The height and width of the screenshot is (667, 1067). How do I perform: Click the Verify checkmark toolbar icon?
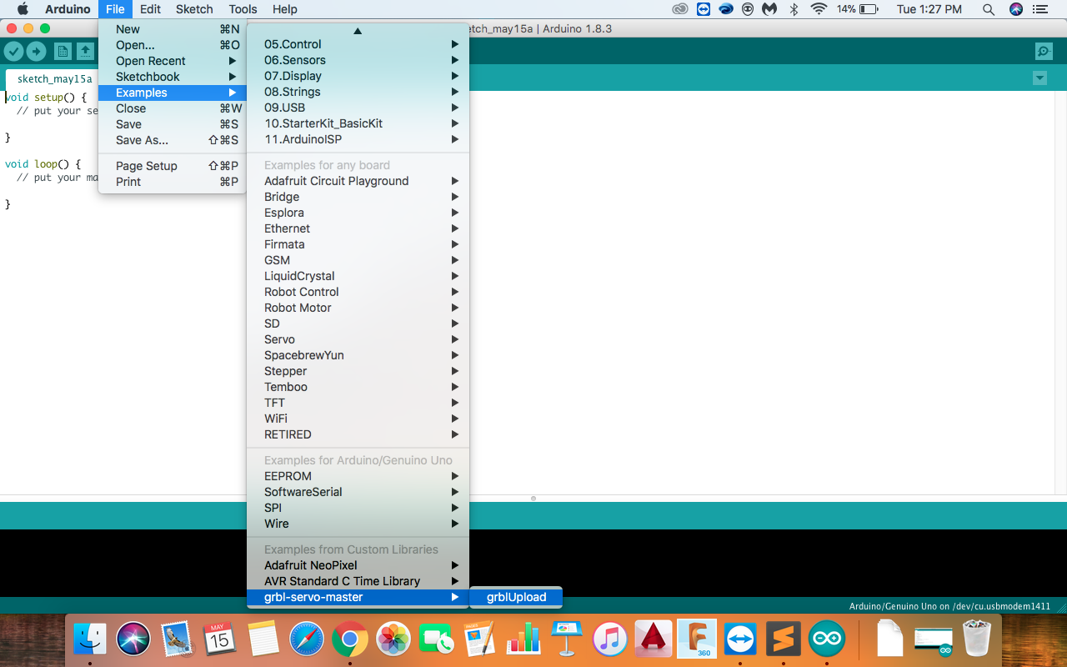pyautogui.click(x=13, y=52)
